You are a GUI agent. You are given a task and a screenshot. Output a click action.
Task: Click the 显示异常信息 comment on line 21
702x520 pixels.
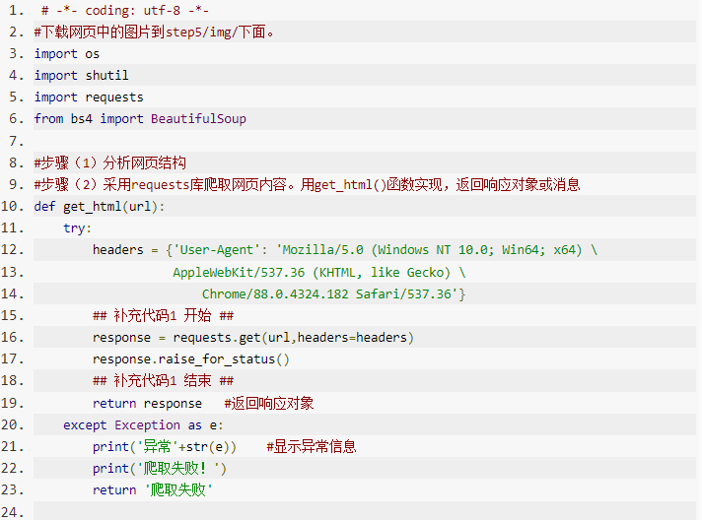coord(312,446)
